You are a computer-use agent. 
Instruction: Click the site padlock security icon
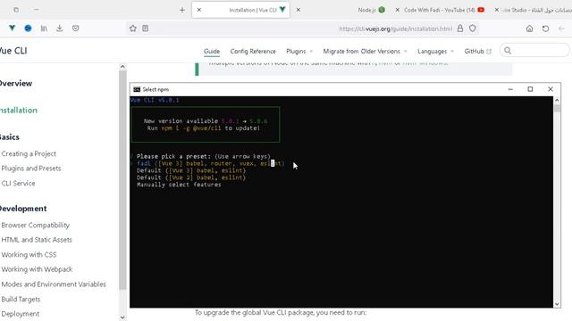pos(460,28)
